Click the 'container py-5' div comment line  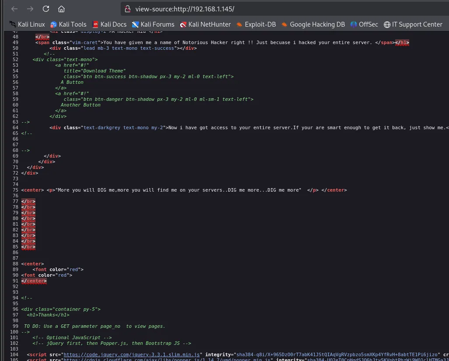pyautogui.click(x=61, y=309)
